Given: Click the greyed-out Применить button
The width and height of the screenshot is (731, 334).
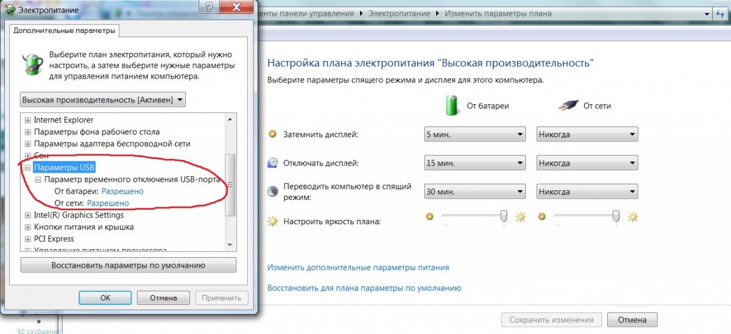Looking at the screenshot, I should pos(222,298).
